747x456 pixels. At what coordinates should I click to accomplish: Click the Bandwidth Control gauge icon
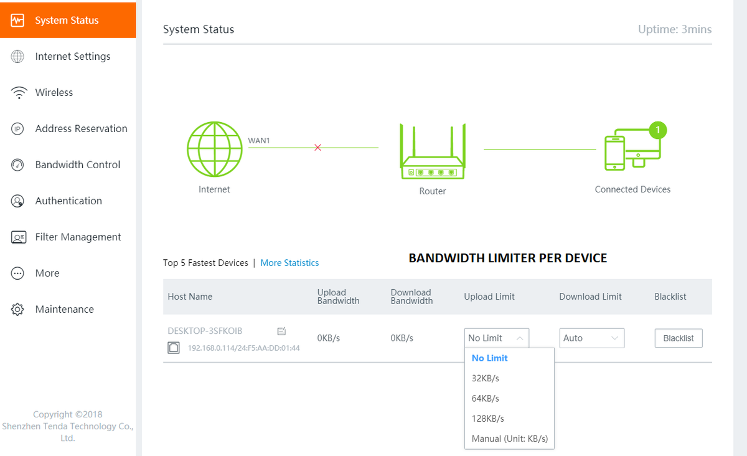[x=18, y=165]
